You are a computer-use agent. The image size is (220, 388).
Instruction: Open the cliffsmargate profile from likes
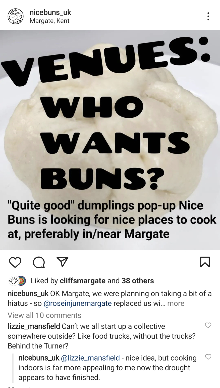[x=82, y=281]
